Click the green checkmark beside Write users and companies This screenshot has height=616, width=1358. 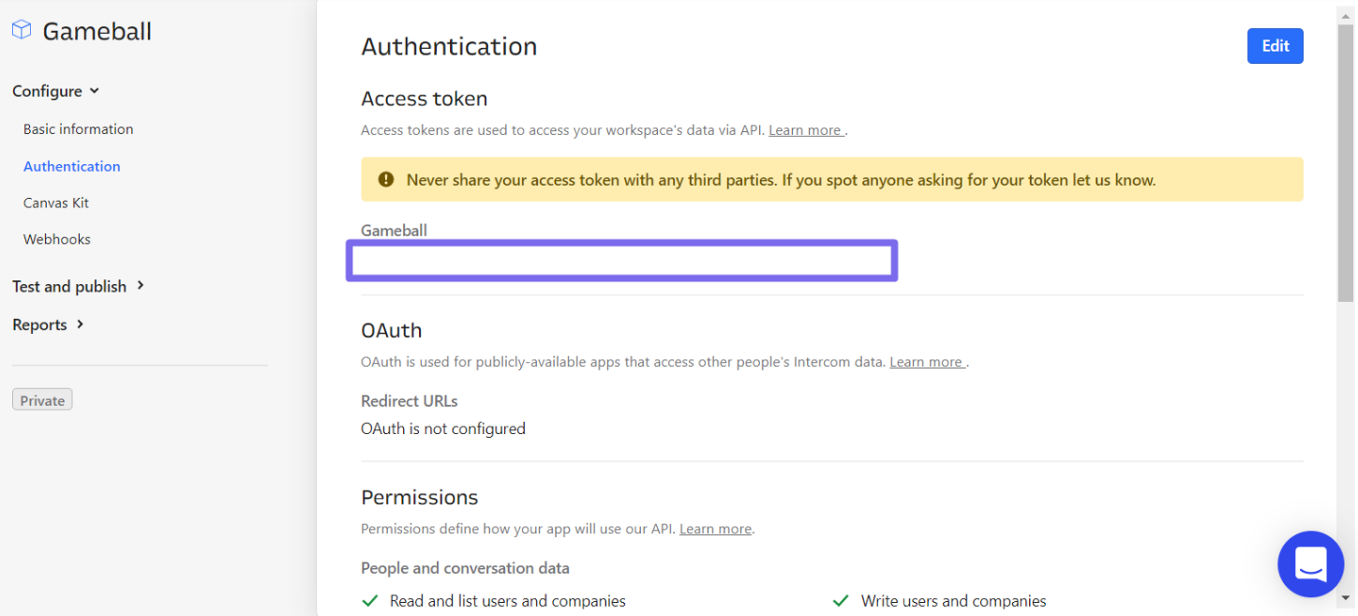[841, 601]
